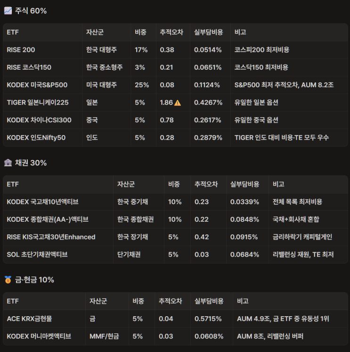Click the KODEX 차이나CSI300 cell
350x352 pixels.
[x=39, y=120]
